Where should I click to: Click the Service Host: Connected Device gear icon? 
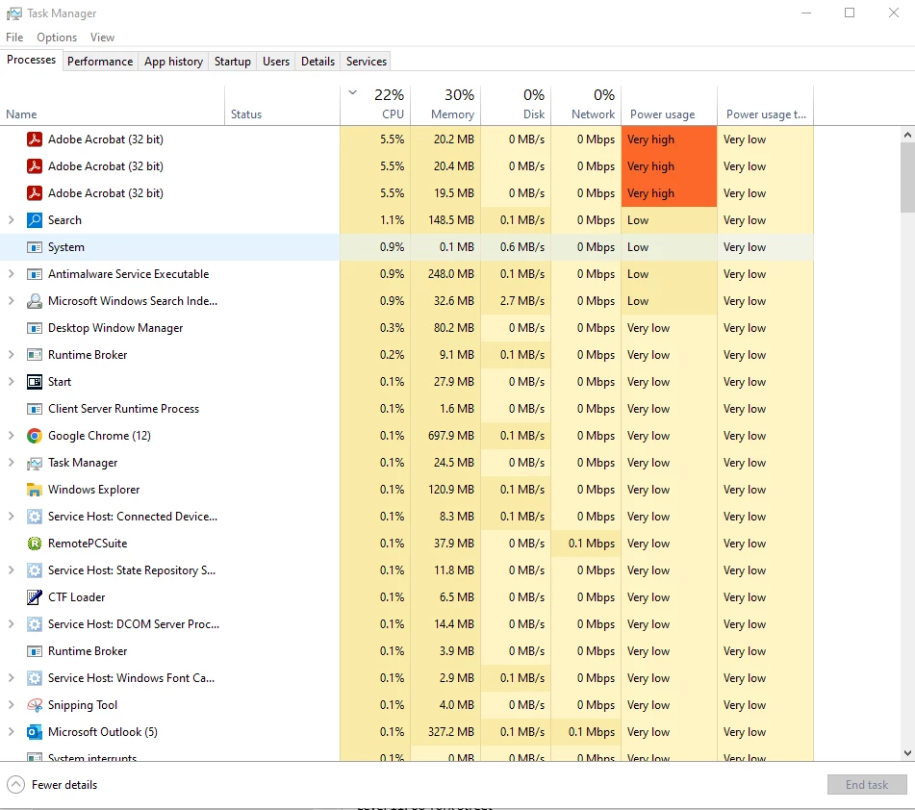[x=35, y=517]
